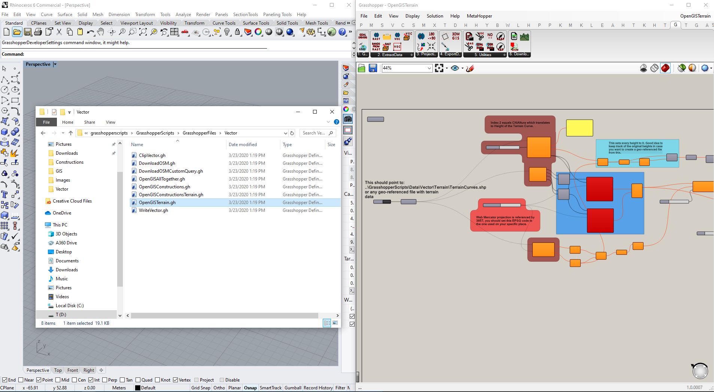Toggle the Gumball status bar button
This screenshot has width=714, height=392.
(292, 388)
